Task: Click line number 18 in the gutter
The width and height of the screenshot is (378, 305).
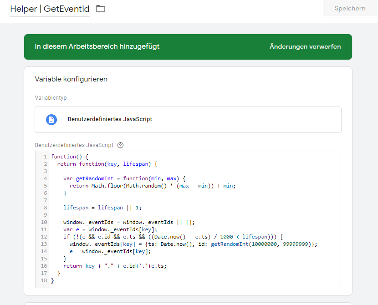Action: coord(44,280)
